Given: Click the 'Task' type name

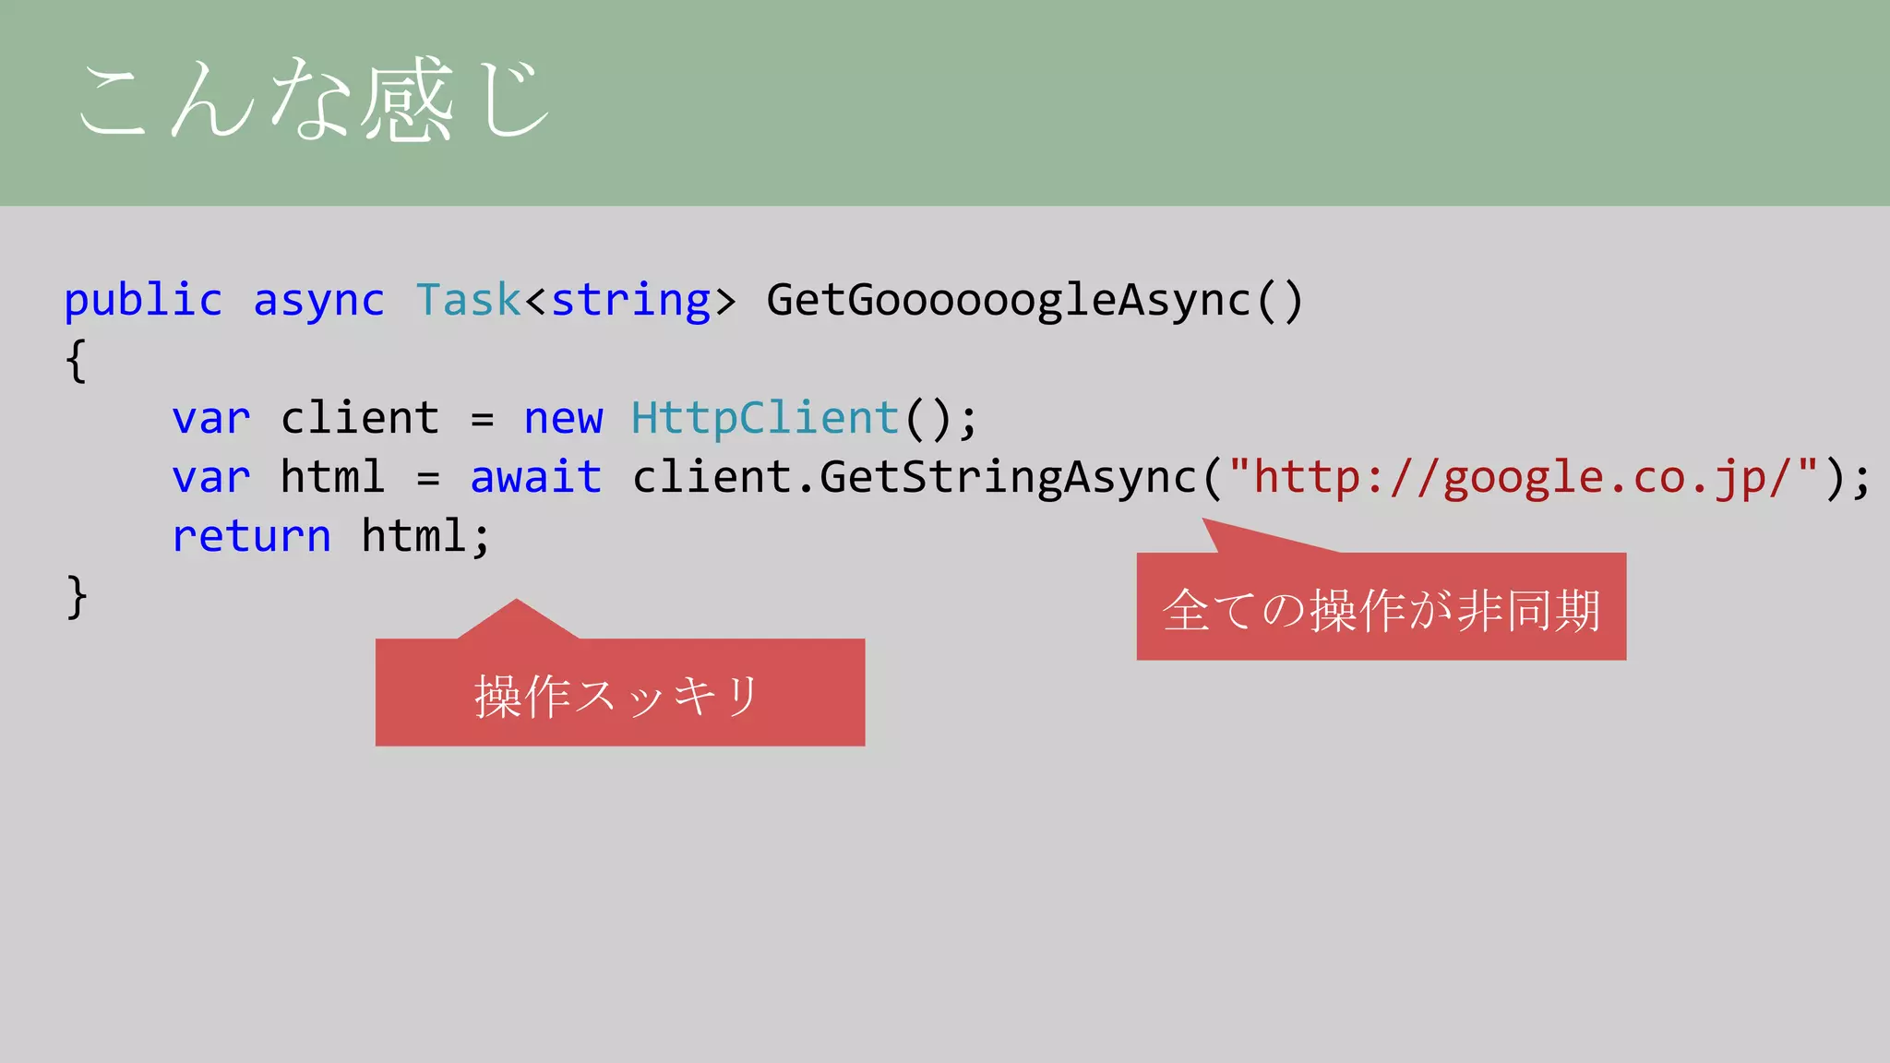Looking at the screenshot, I should 469,300.
